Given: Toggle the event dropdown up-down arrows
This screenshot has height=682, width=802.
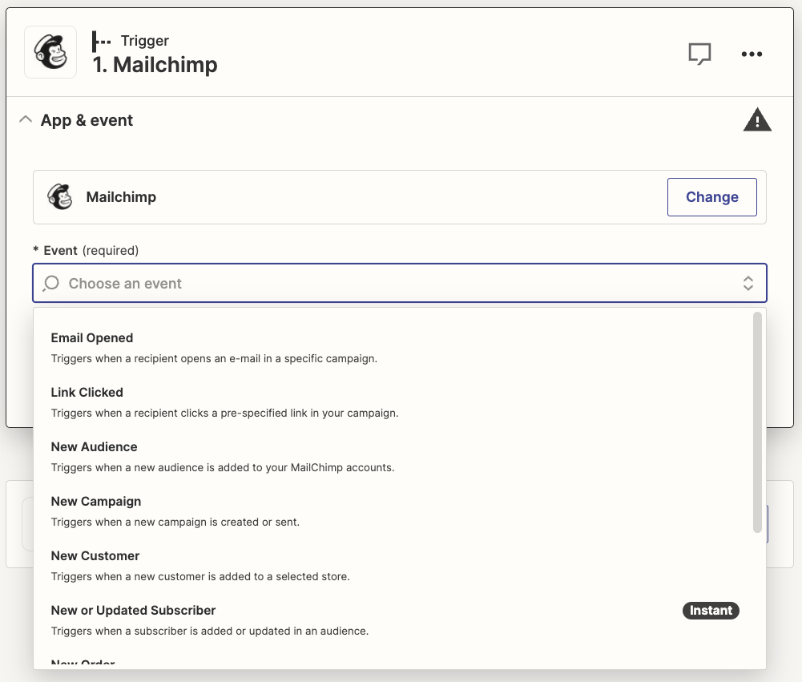Looking at the screenshot, I should [748, 283].
